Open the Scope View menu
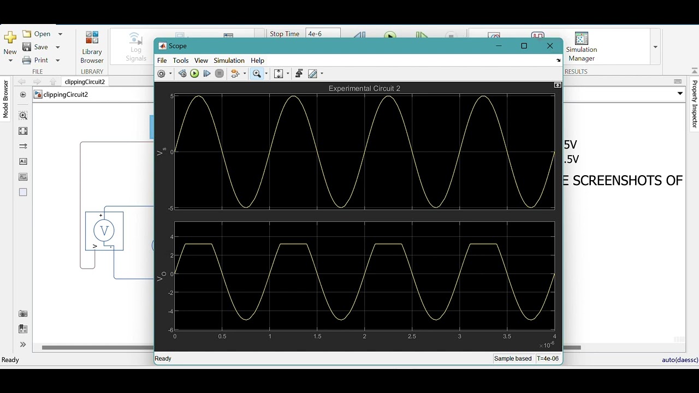This screenshot has width=699, height=393. (x=201, y=61)
